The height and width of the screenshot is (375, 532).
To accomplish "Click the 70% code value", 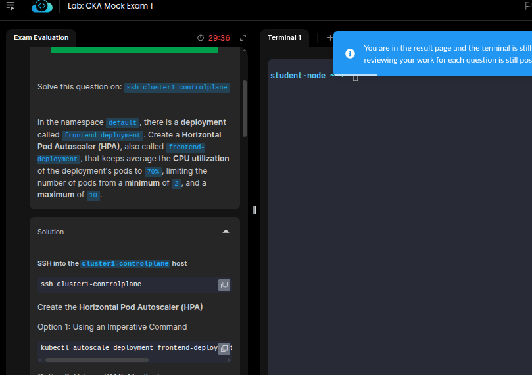I will tap(153, 171).
